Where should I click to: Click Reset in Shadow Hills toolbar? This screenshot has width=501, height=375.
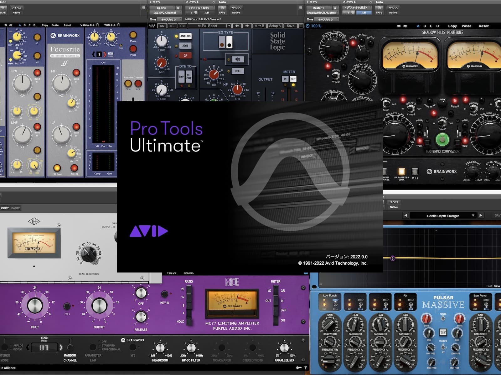pyautogui.click(x=484, y=26)
